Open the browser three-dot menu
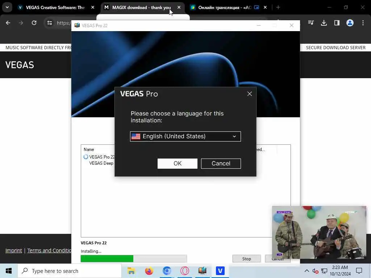Viewport: 371px width, 278px height. pyautogui.click(x=363, y=23)
